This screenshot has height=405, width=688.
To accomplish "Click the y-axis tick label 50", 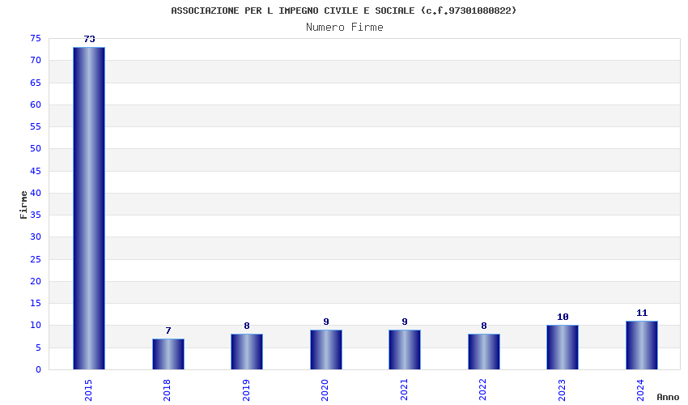I will coord(36,148).
